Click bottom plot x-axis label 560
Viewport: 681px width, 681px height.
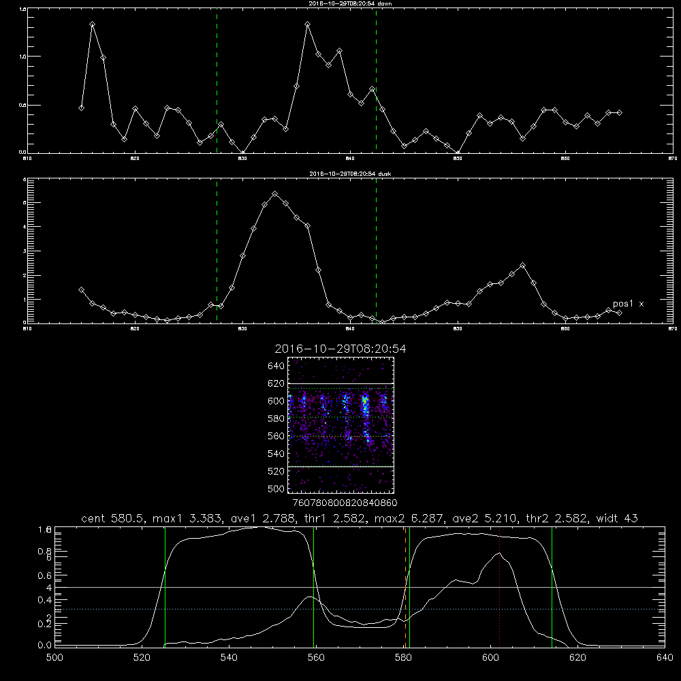tap(316, 658)
